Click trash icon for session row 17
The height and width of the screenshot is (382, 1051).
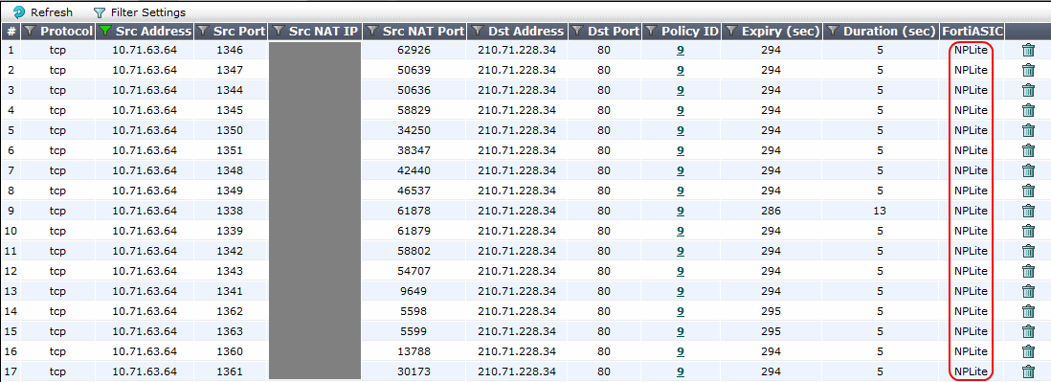click(1028, 371)
